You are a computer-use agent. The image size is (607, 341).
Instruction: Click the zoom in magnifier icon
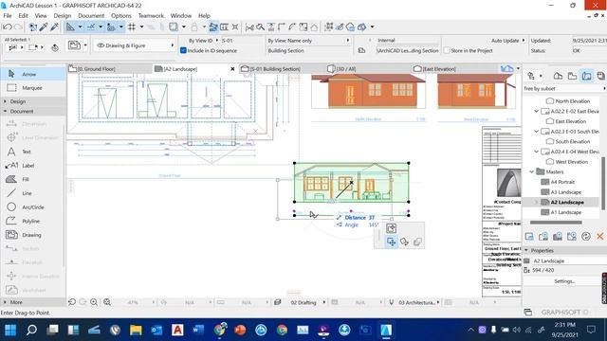click(94, 302)
